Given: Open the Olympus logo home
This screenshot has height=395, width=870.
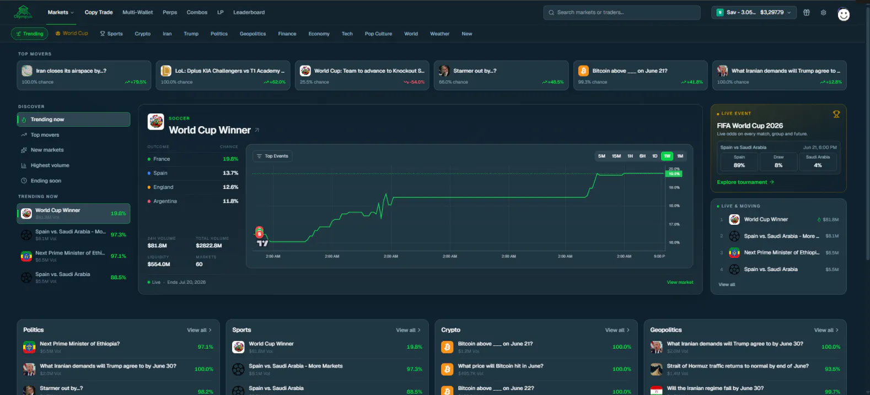Looking at the screenshot, I should click(23, 12).
